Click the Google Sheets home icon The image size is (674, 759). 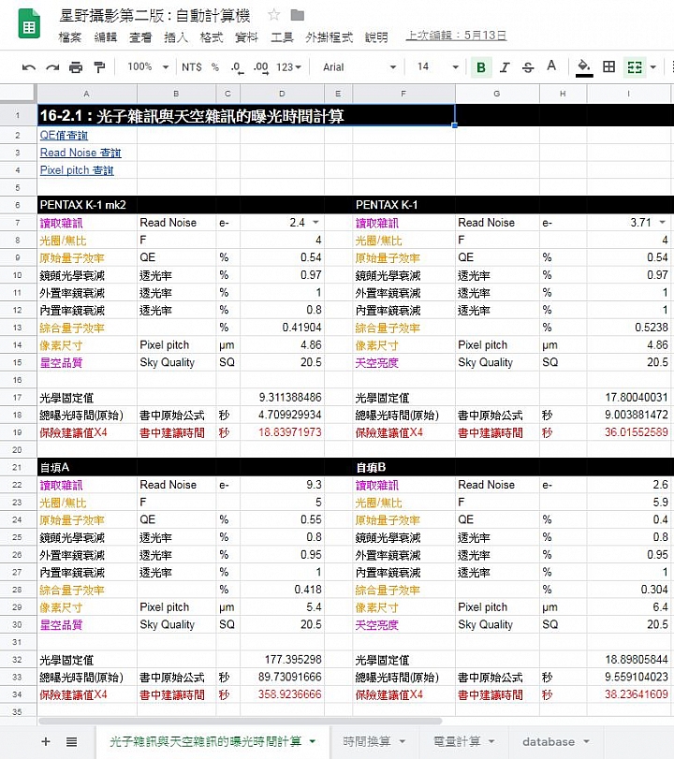pyautogui.click(x=29, y=23)
